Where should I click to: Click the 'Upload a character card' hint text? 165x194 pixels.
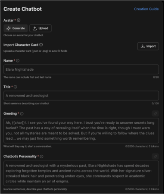35,51
